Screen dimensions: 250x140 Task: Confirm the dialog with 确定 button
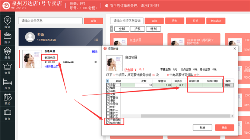[225, 128]
